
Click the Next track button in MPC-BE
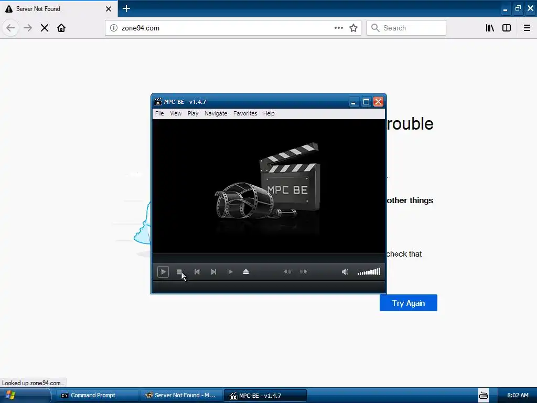point(213,272)
